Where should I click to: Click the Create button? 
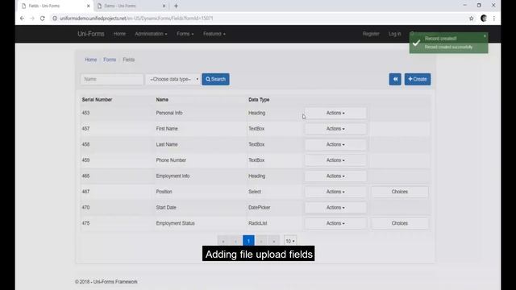coord(418,79)
